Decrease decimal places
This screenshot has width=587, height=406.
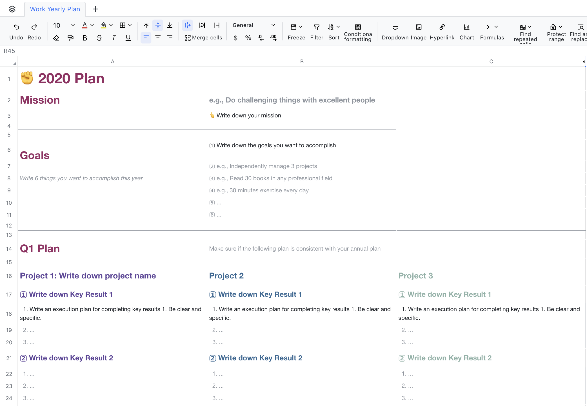[x=261, y=38]
